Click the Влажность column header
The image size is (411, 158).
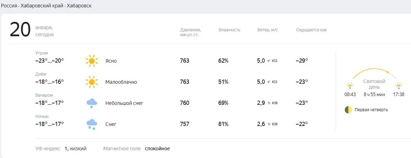229,30
